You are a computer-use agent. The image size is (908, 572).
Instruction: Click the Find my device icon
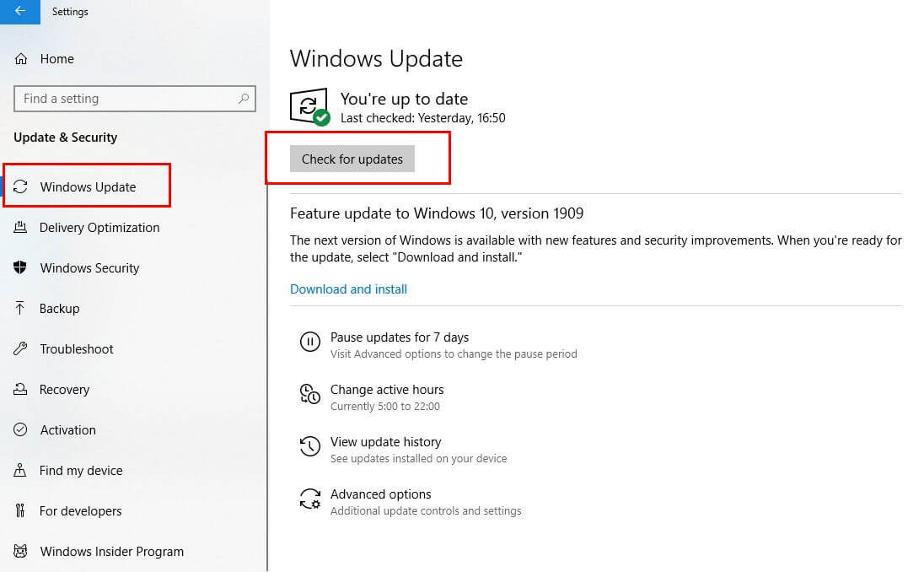[x=23, y=470]
